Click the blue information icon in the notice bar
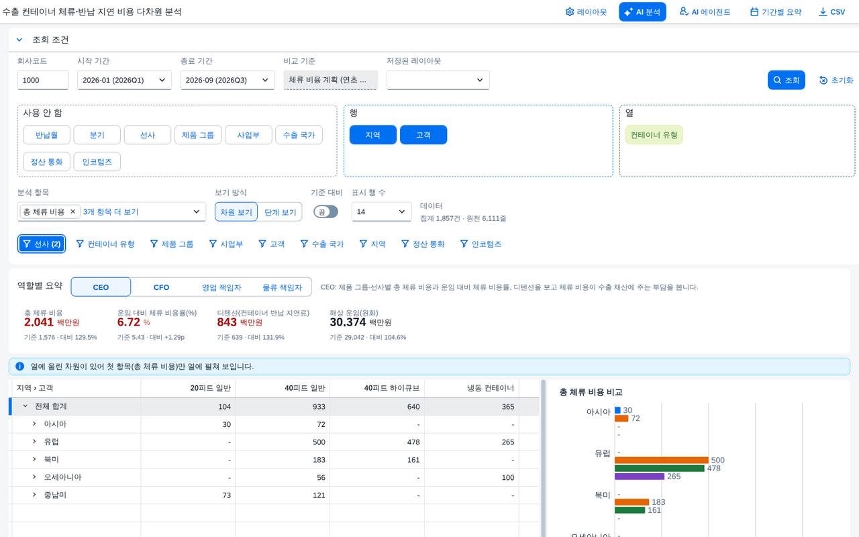Screen dimensions: 859x537 (20, 367)
